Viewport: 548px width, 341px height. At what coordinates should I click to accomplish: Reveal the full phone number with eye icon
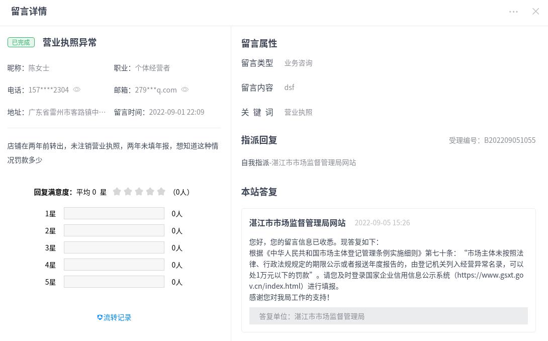tap(77, 90)
